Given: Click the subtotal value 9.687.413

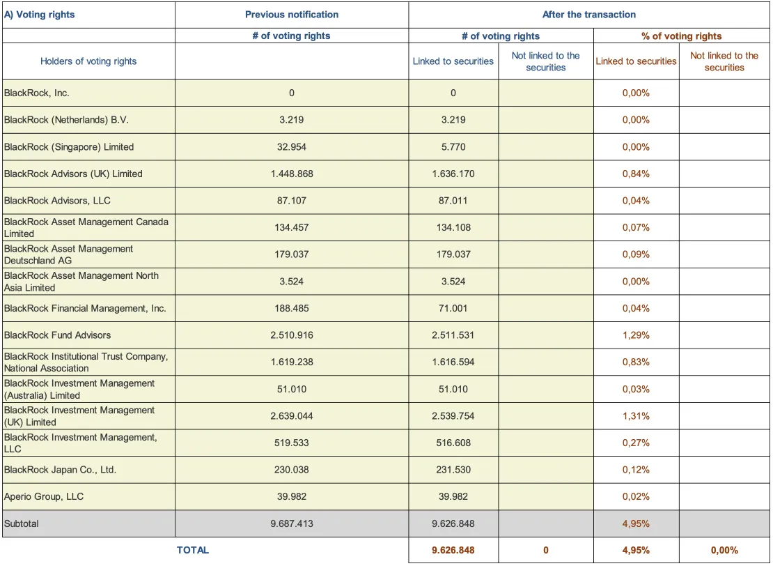Looking at the screenshot, I should click(292, 523).
